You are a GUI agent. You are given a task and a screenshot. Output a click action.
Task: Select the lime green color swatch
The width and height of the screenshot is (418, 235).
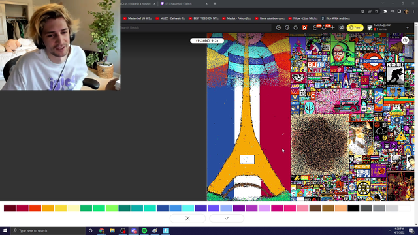[x=112, y=208]
